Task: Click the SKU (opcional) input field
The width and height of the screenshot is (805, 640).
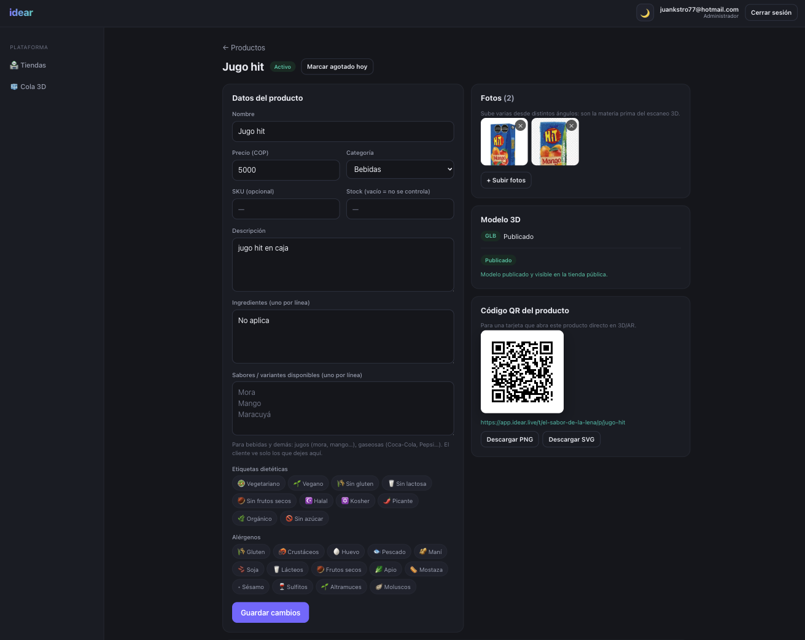Action: pyautogui.click(x=286, y=209)
